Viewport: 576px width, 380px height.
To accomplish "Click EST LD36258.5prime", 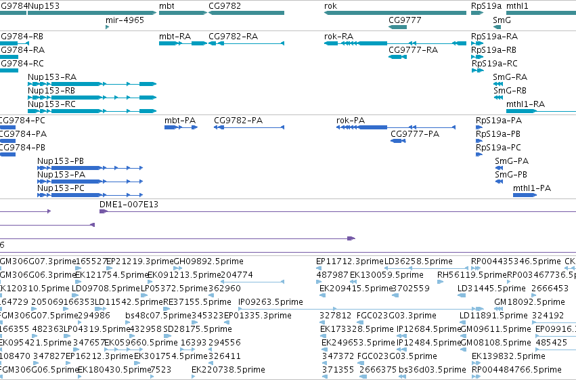I will coord(427,269).
